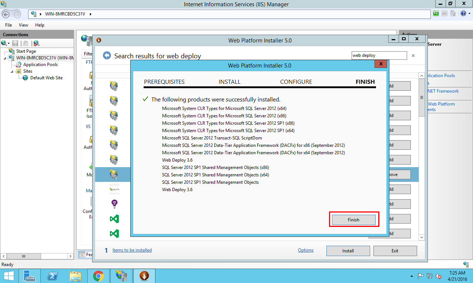Click the server icon in the address bar
Image resolution: width=473 pixels, height=283 pixels.
click(34, 14)
